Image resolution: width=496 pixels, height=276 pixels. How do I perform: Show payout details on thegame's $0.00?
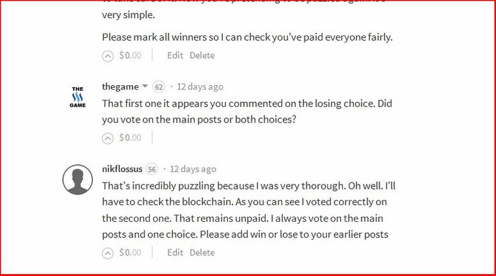tap(130, 137)
